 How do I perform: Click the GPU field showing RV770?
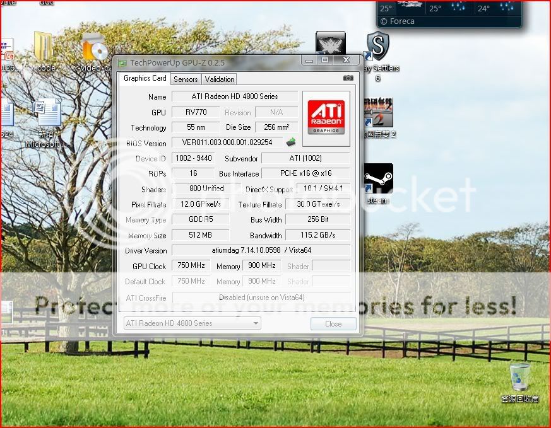coord(196,112)
